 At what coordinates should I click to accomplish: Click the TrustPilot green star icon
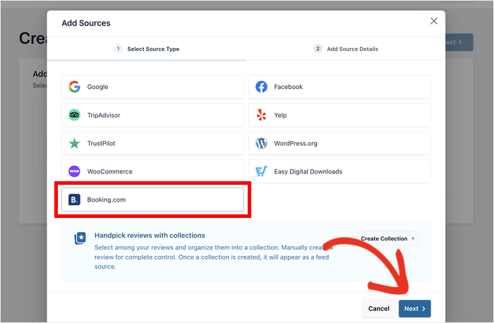tap(74, 143)
